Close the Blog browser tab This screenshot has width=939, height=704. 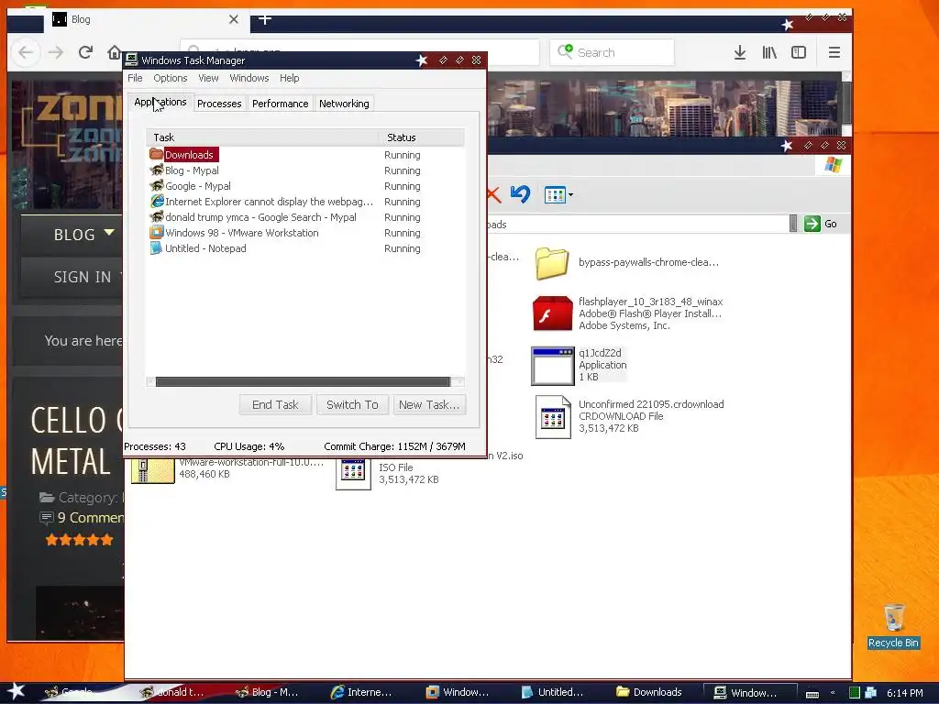coord(234,19)
